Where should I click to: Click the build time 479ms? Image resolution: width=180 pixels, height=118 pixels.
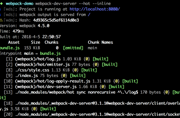(x=18, y=31)
